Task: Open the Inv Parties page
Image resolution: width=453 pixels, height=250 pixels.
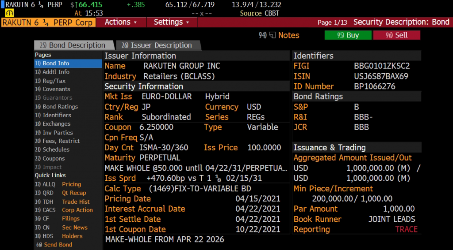Action: coord(54,133)
